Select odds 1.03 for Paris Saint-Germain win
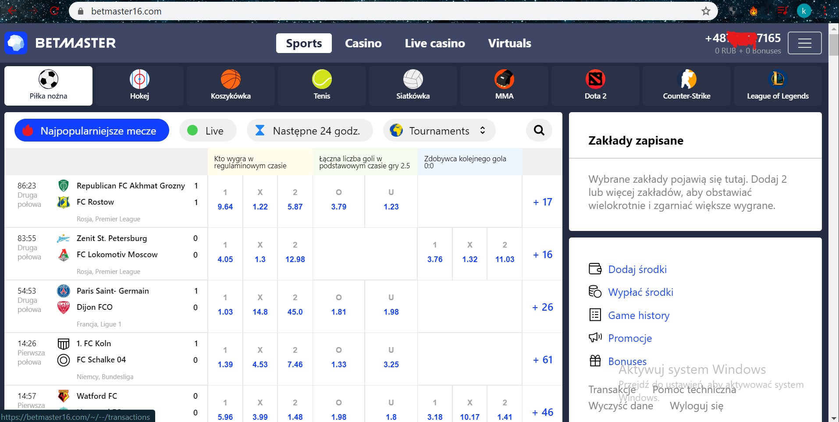839x422 pixels. 225,307
